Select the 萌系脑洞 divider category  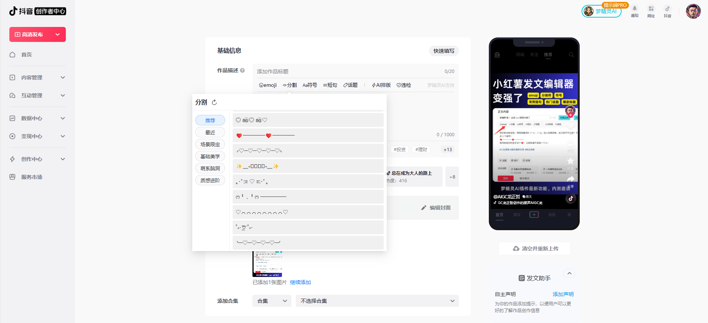(x=210, y=168)
